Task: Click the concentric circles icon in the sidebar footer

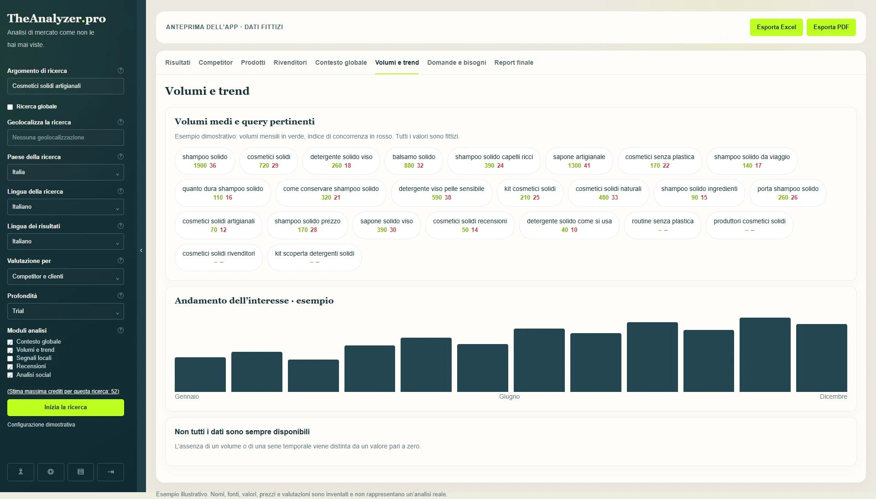Action: pyautogui.click(x=51, y=472)
